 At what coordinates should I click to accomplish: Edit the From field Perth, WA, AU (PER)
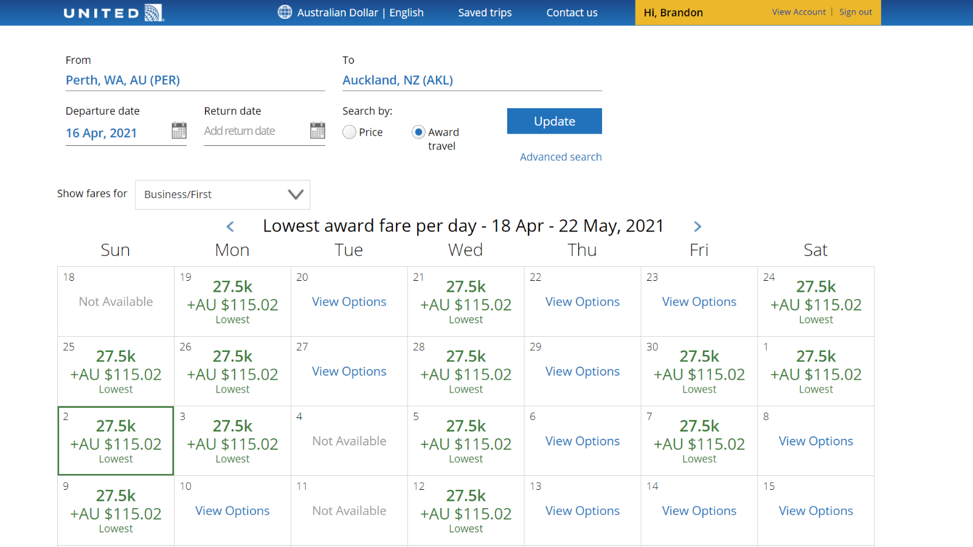coord(195,80)
